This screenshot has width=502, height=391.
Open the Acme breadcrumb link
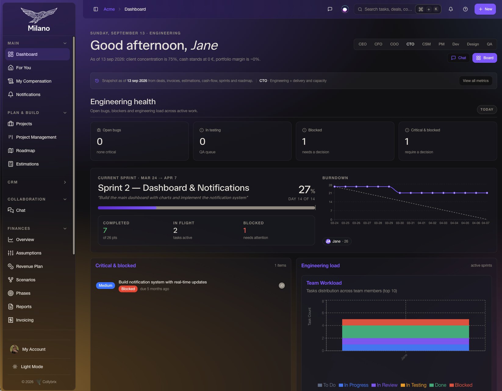tap(109, 9)
